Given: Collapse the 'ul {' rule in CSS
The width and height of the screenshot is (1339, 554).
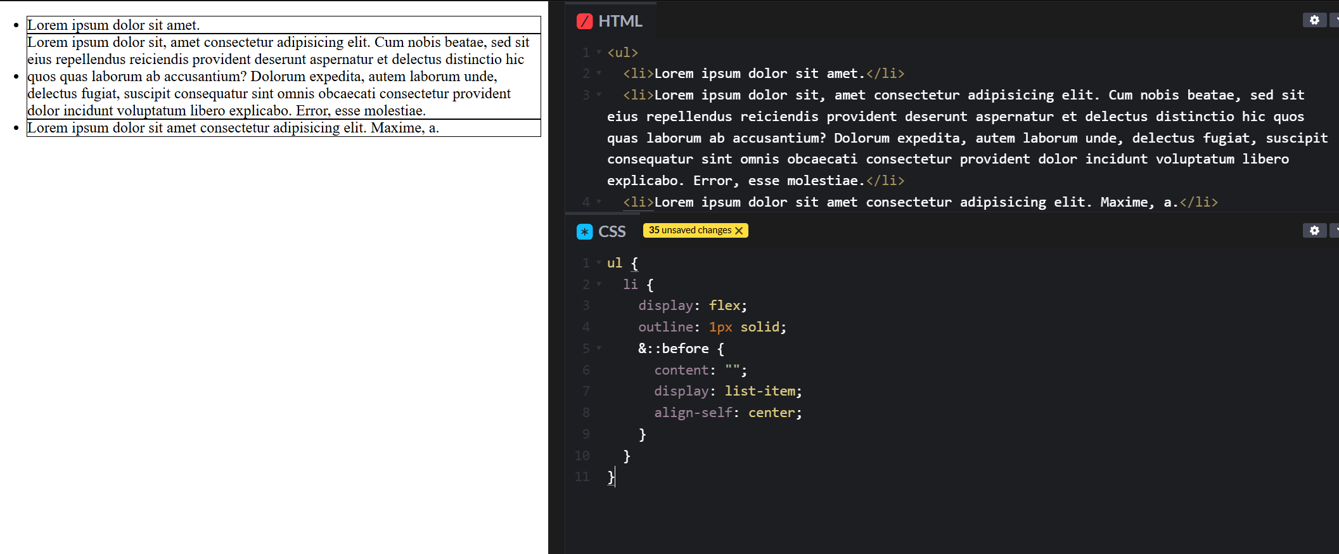Looking at the screenshot, I should pyautogui.click(x=599, y=262).
